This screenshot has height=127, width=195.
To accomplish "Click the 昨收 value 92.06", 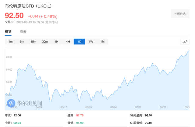I will pyautogui.click(x=17, y=115).
